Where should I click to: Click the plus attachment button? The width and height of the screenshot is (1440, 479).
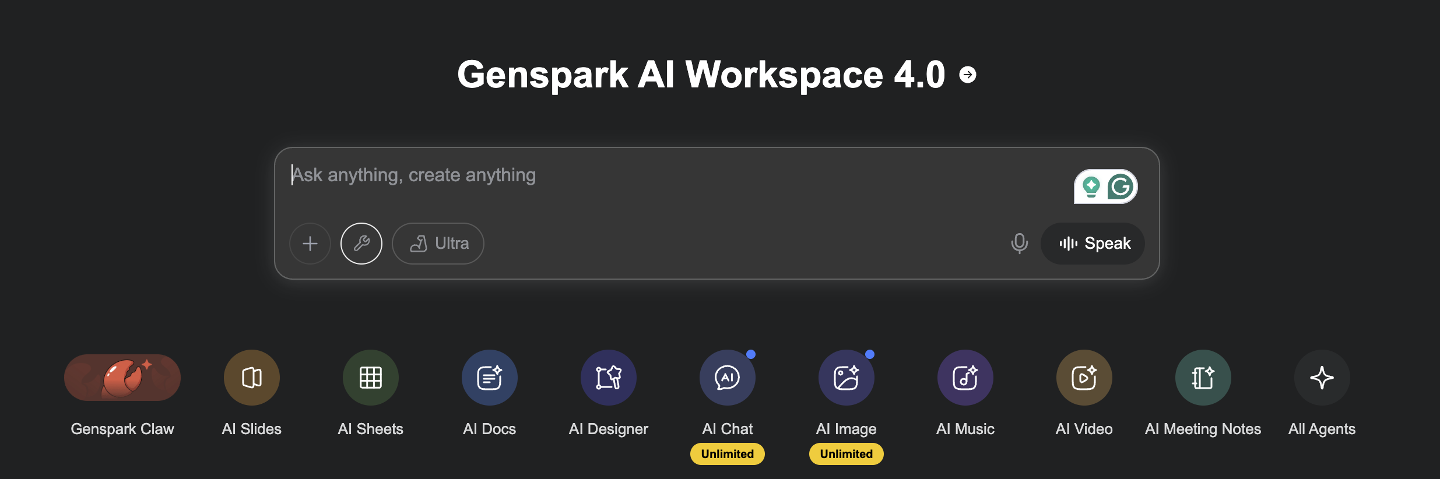tap(310, 244)
